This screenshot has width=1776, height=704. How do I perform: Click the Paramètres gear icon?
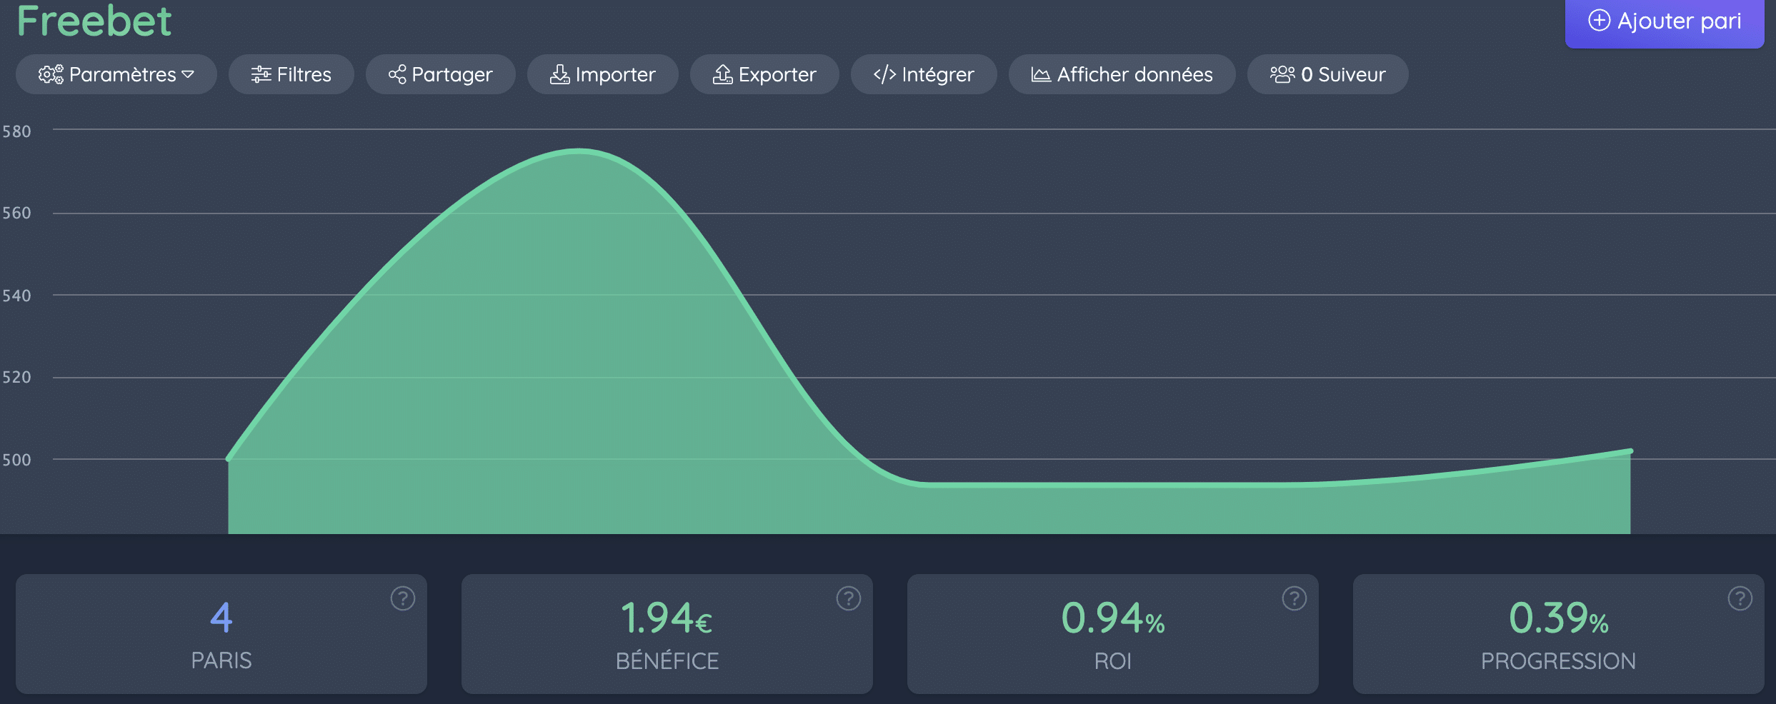click(x=50, y=74)
